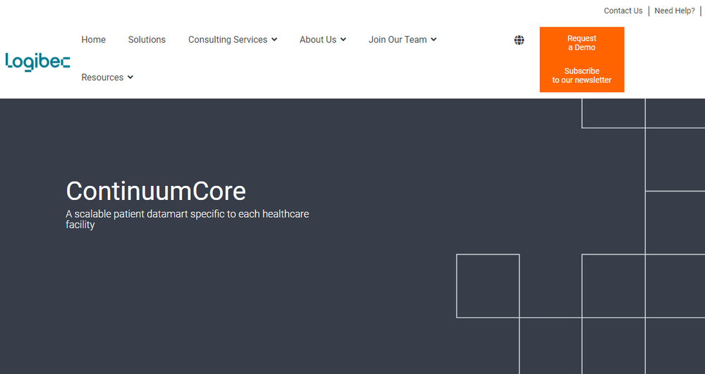Click the 'A scalable patient datamart' subtitle

tap(187, 219)
